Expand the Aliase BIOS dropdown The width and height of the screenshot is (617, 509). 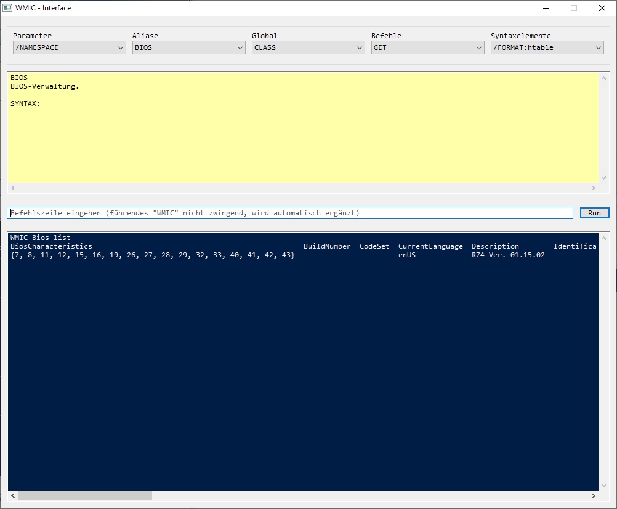[188, 47]
